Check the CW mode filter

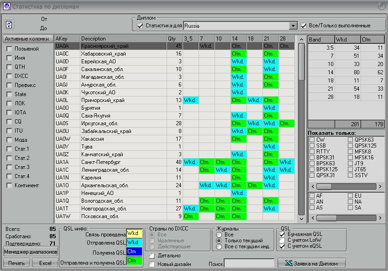point(312,140)
